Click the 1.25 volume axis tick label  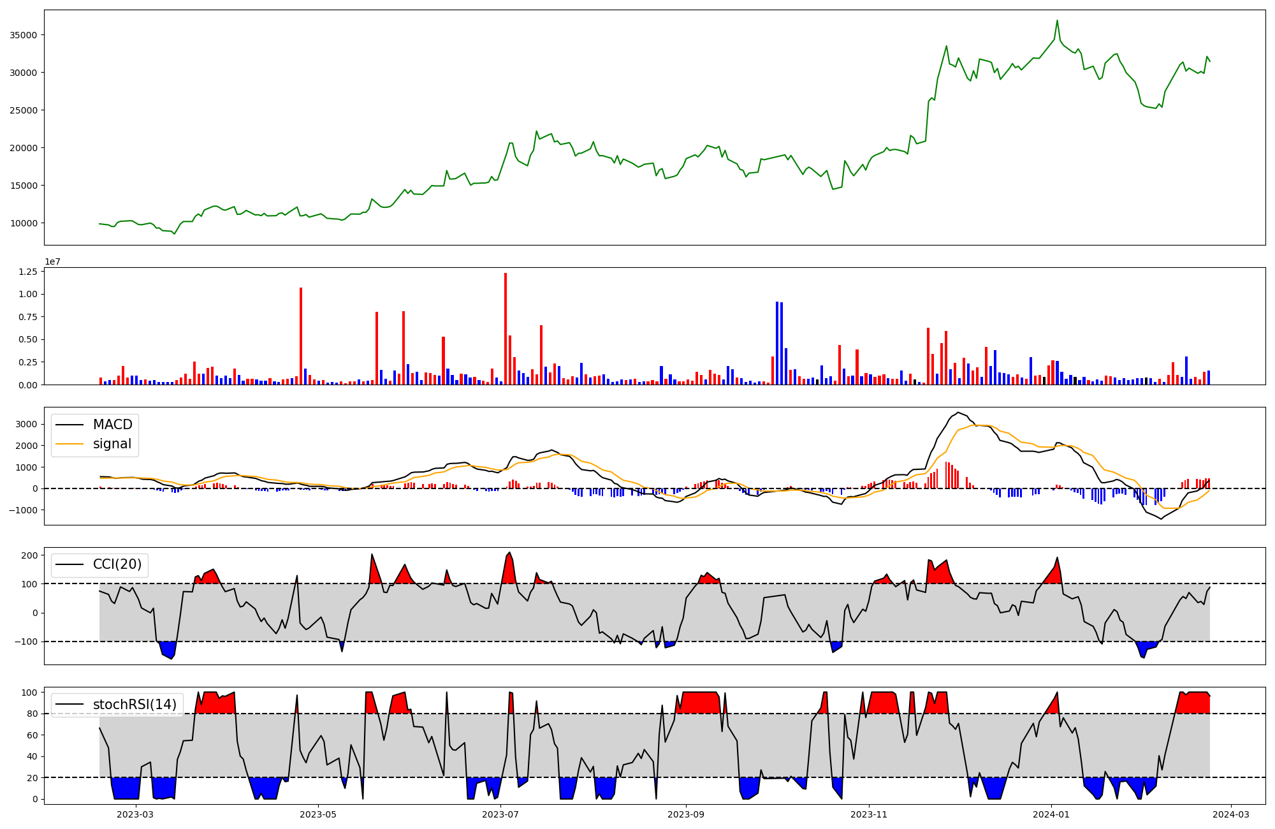(x=28, y=272)
